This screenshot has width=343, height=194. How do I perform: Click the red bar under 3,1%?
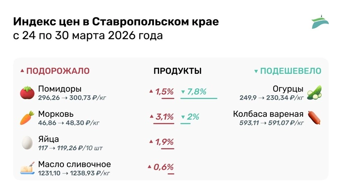coord(163,124)
